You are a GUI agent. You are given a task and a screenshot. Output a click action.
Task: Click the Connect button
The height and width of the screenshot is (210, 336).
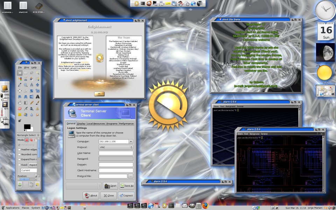pyautogui.click(x=126, y=195)
